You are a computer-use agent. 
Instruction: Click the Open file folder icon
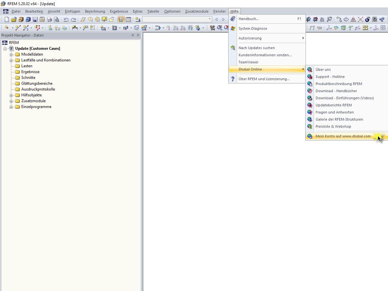tap(14, 19)
